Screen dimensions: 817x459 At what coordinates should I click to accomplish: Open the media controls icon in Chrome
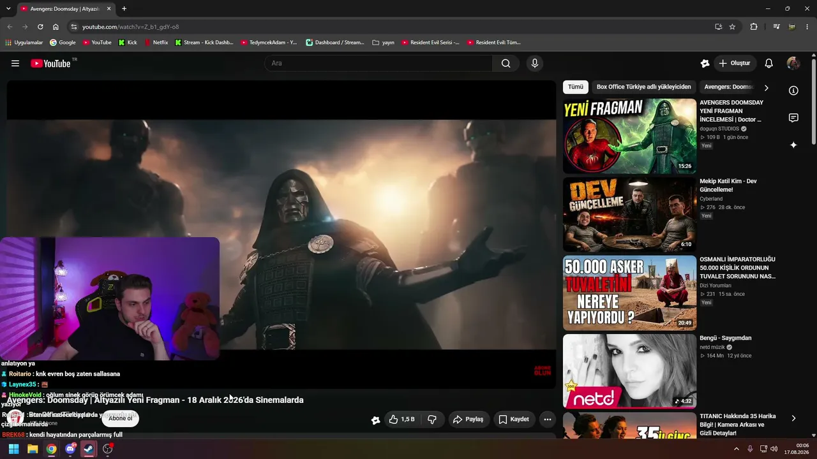(776, 27)
